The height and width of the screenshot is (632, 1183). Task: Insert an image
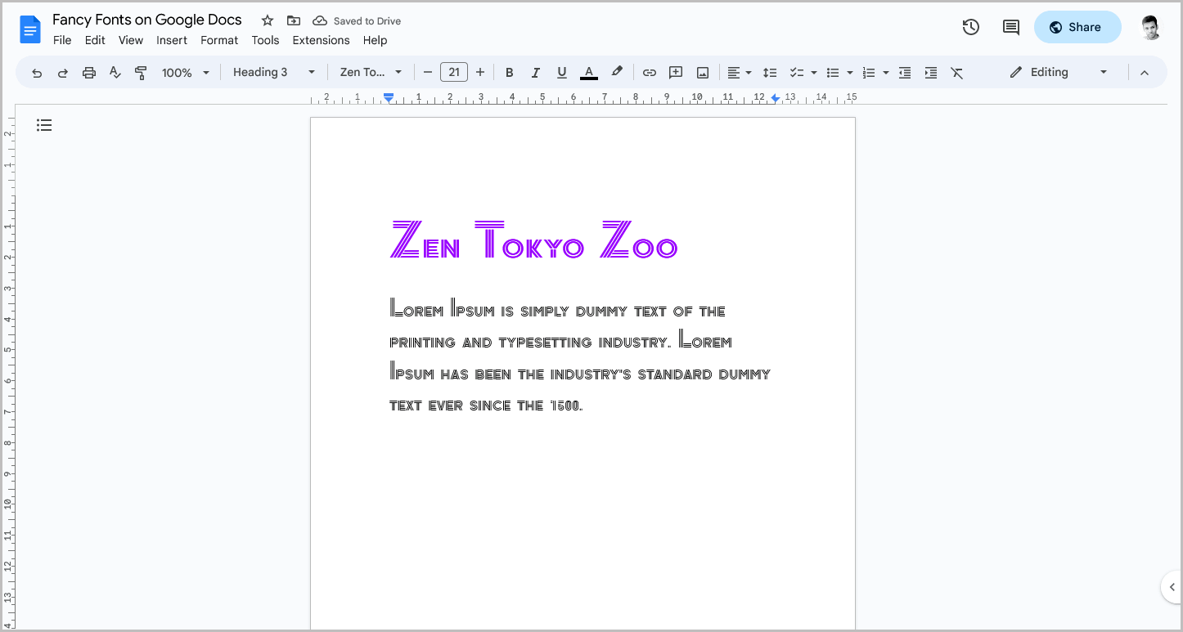(x=702, y=72)
